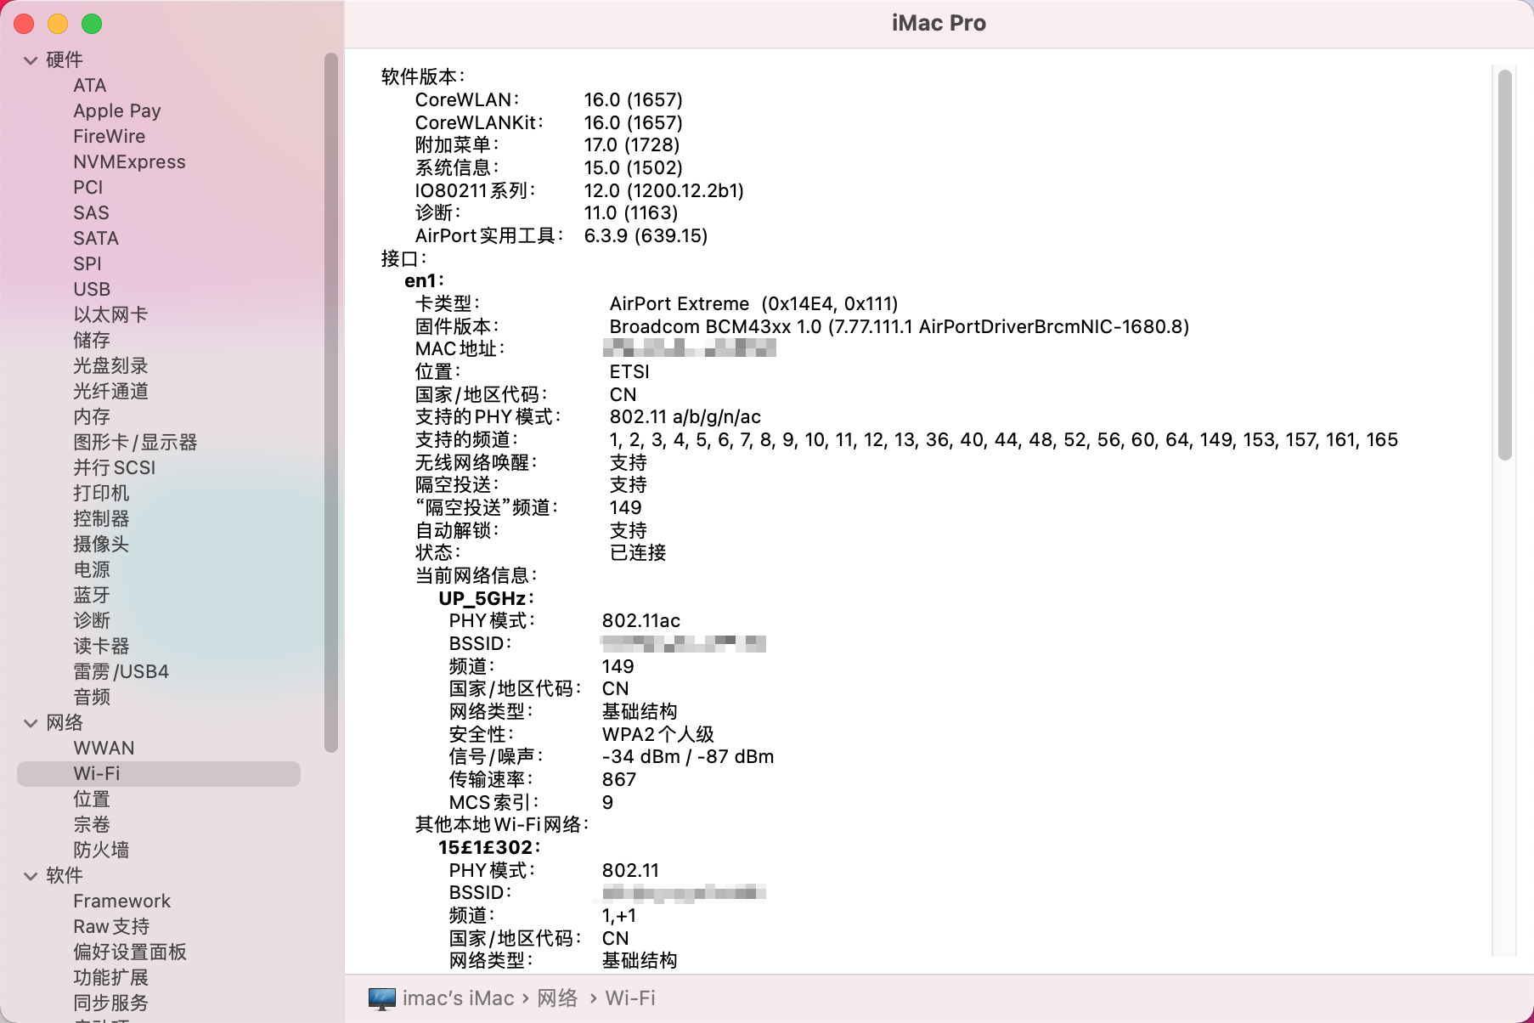Collapse the 硬件 section chevron
The width and height of the screenshot is (1534, 1023).
pos(31,60)
